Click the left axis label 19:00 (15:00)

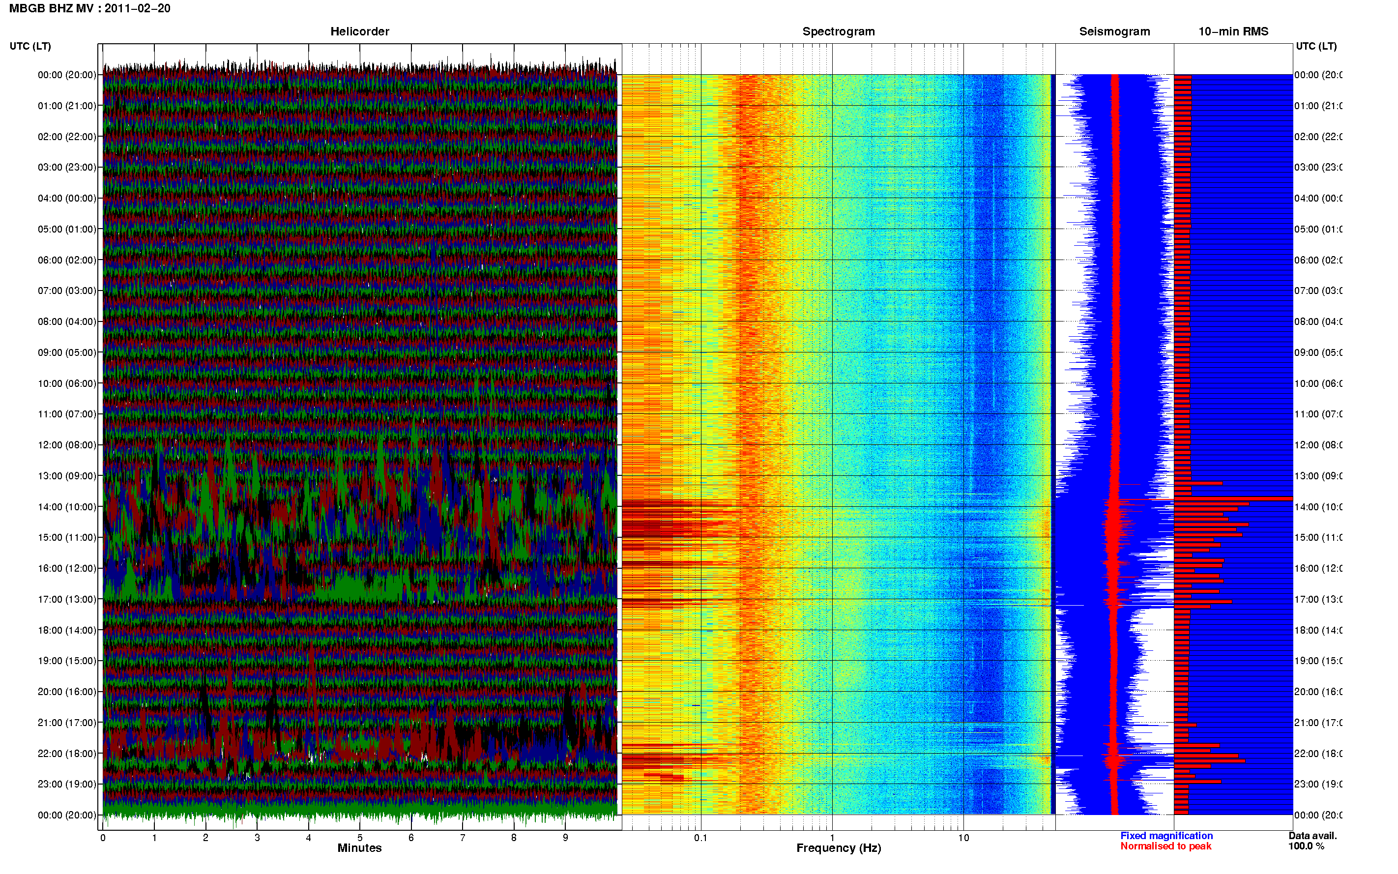pyautogui.click(x=67, y=661)
